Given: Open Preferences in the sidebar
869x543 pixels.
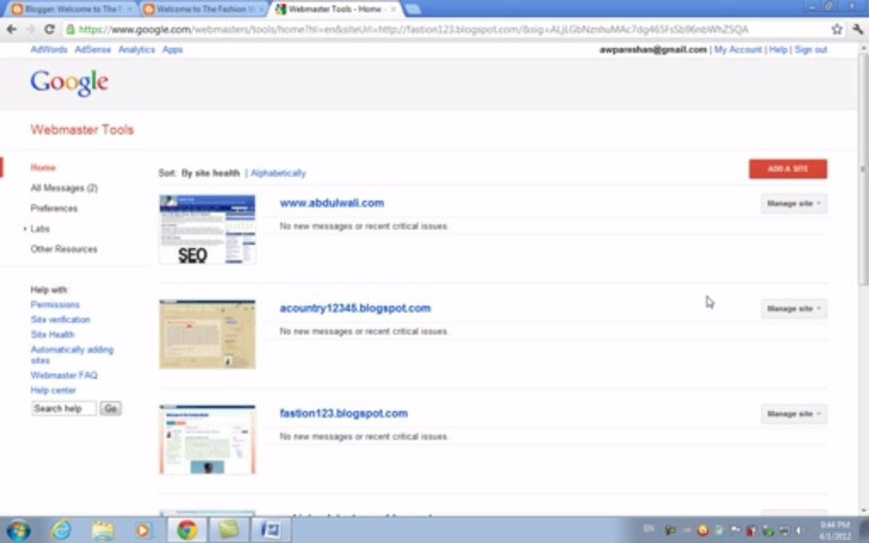Looking at the screenshot, I should pos(54,208).
